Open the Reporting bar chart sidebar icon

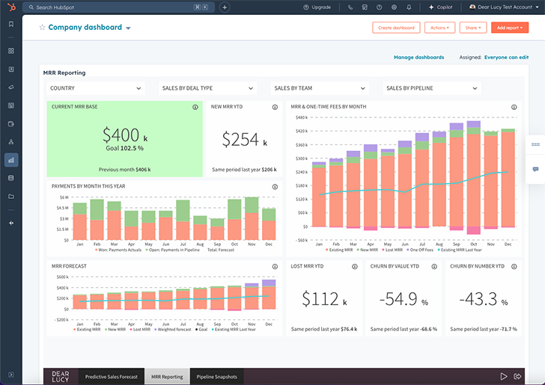coord(10,159)
